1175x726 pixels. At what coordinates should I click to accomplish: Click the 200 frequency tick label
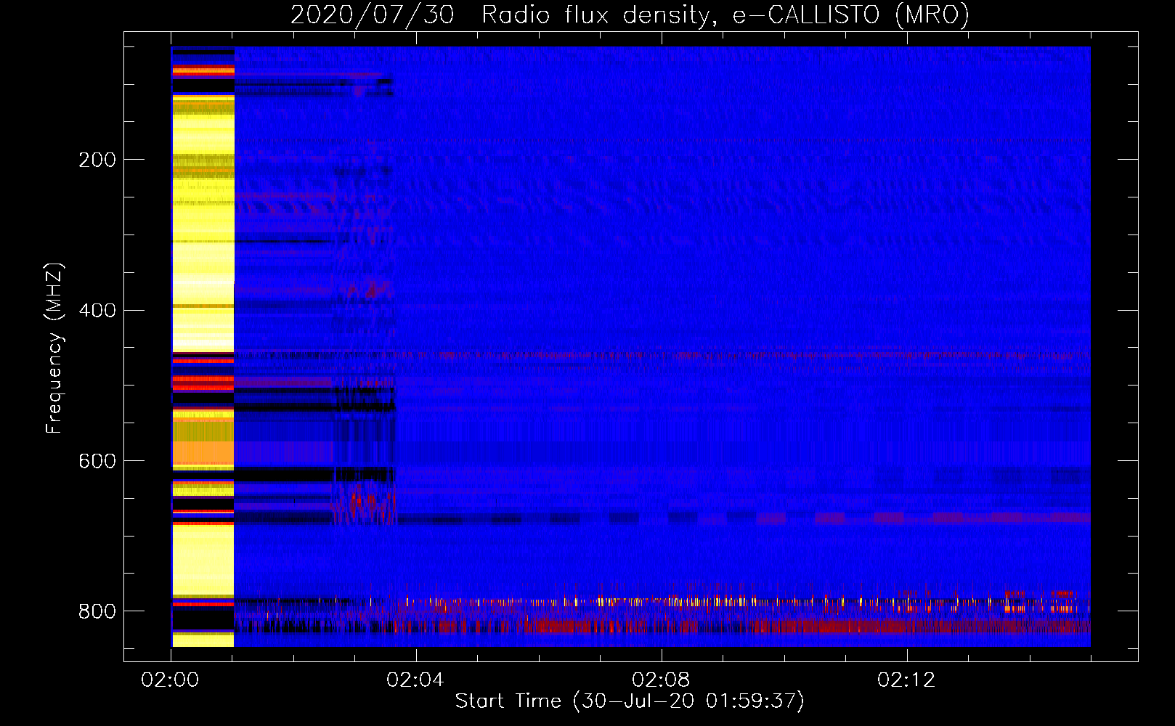97,160
